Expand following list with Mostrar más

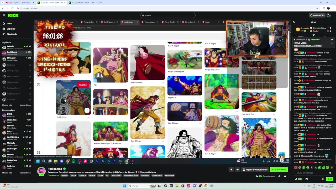7,105
